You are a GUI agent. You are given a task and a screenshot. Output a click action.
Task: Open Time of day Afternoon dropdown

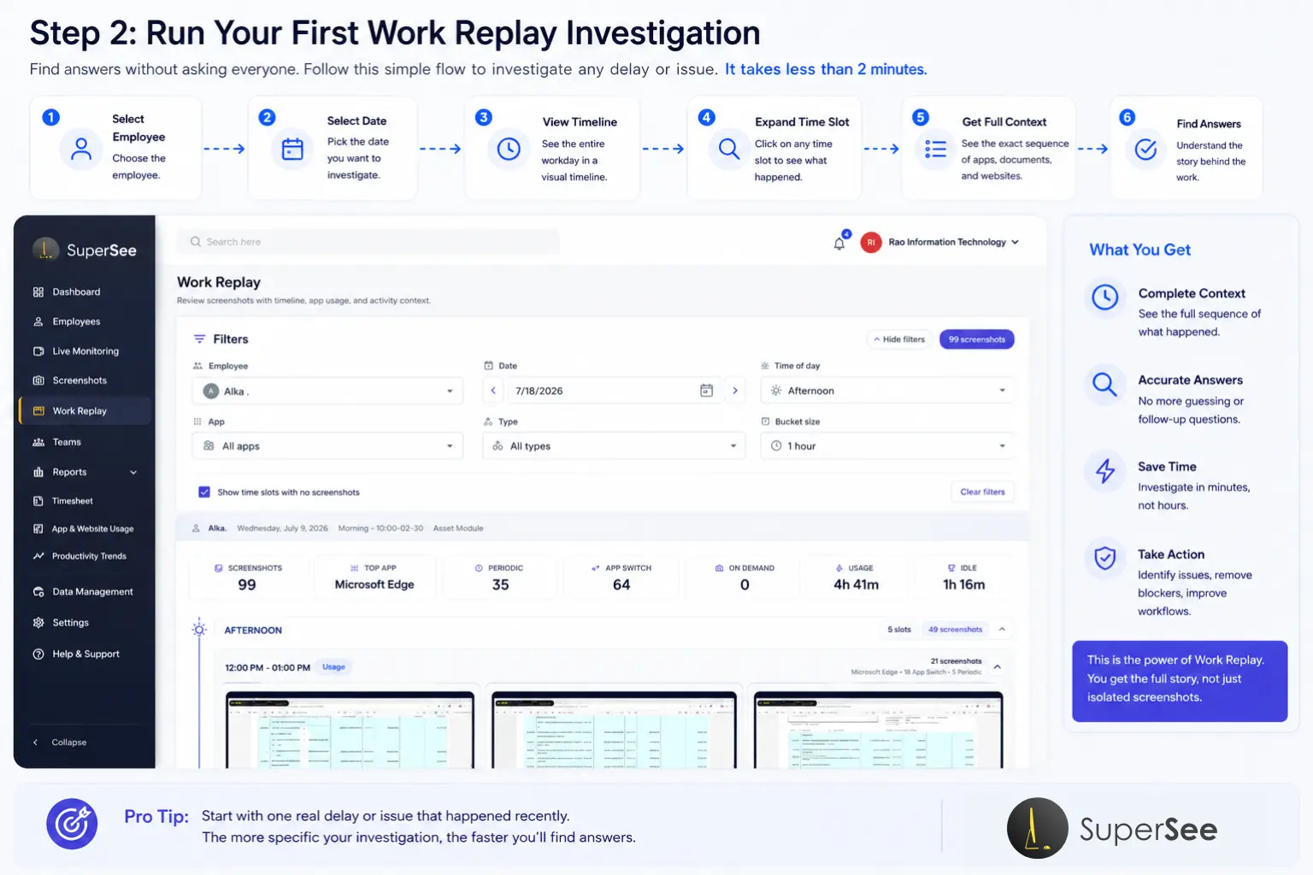888,391
